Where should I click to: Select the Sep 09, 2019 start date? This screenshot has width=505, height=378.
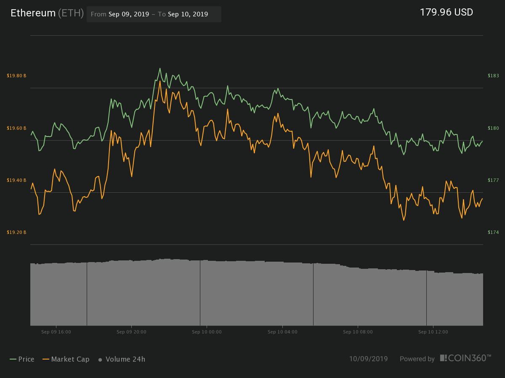point(129,14)
